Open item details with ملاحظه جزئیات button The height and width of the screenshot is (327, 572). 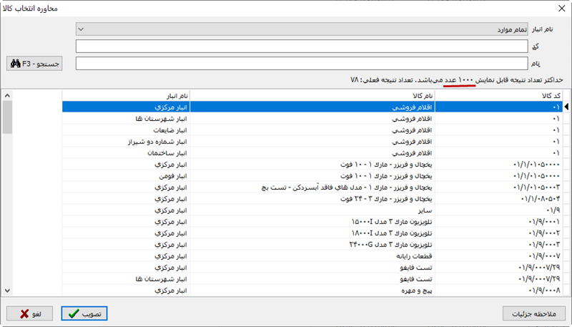tap(533, 313)
